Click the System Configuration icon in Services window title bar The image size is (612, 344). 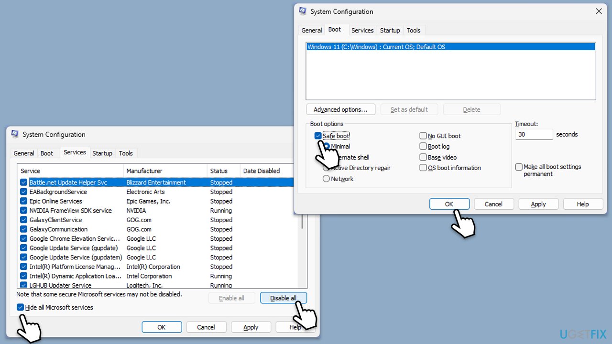15,134
